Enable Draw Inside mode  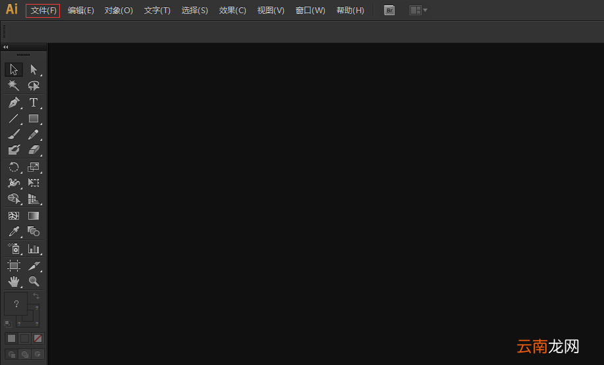(38, 354)
